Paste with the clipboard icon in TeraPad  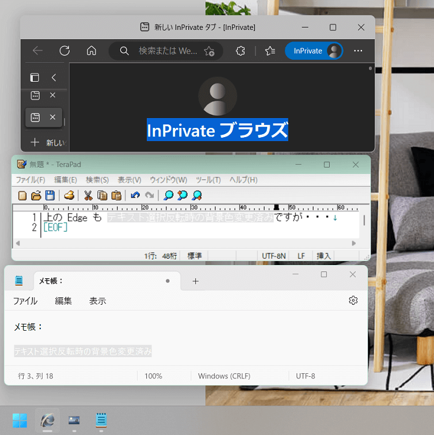[116, 195]
